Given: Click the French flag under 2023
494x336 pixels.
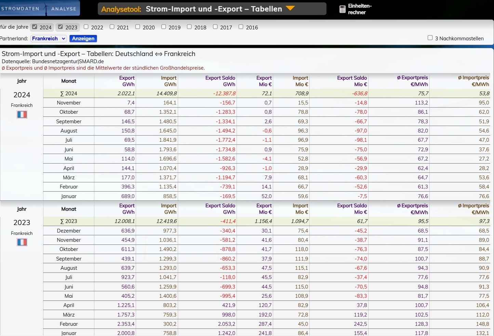Looking at the screenshot, I should pos(22,242).
